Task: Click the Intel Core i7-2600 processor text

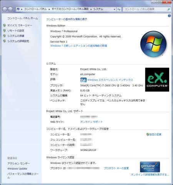Action: pyautogui.click(x=111, y=86)
